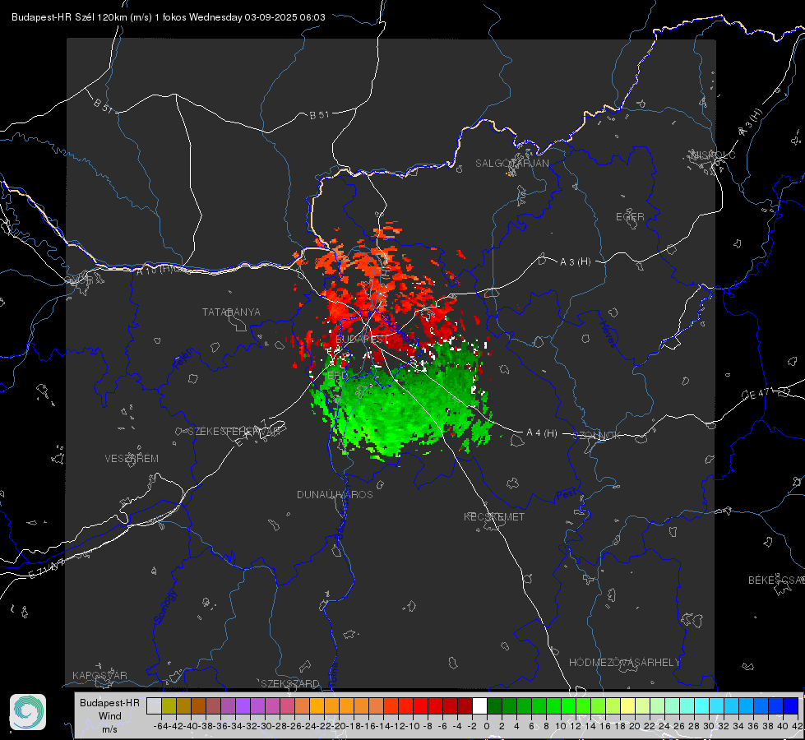Choose the purple swatch above the -34 label
Viewport: 805px width, 740px height.
[243, 705]
